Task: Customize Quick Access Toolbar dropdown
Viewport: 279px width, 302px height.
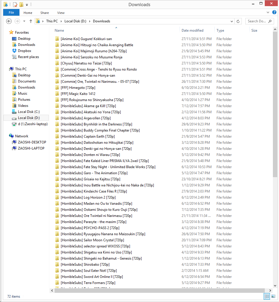Action: coord(27,5)
